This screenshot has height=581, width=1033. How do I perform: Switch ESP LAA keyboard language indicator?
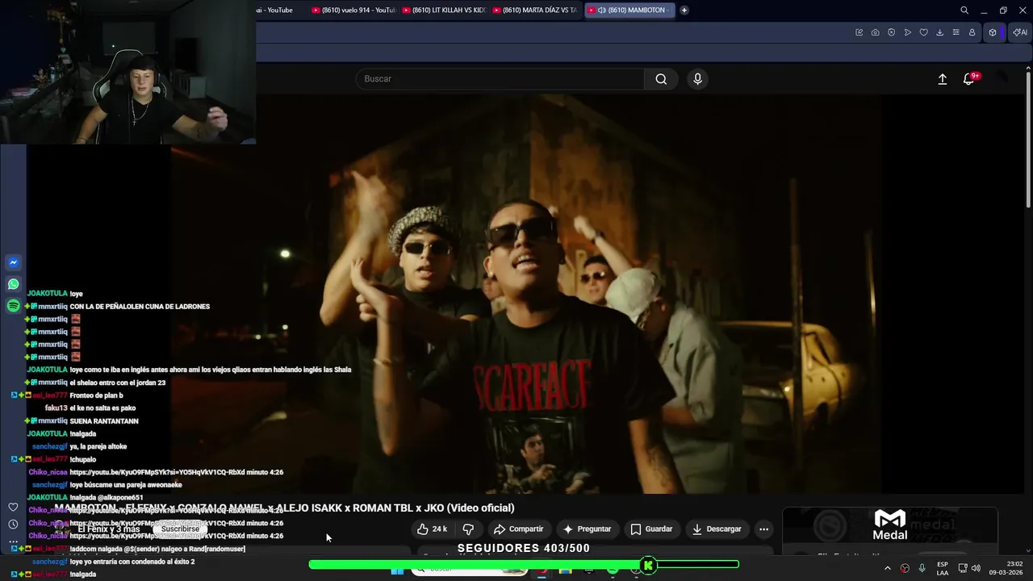pos(943,568)
